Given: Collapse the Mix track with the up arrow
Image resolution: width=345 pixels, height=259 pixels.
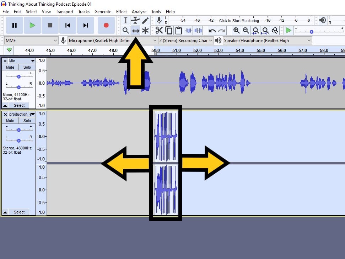Looking at the screenshot, I should [5, 106].
